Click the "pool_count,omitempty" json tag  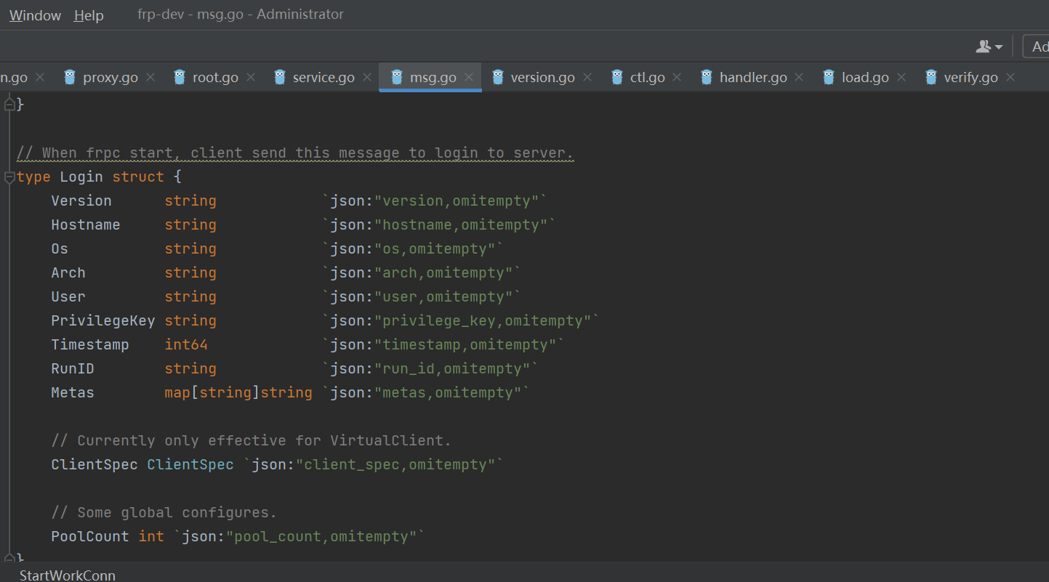(300, 537)
